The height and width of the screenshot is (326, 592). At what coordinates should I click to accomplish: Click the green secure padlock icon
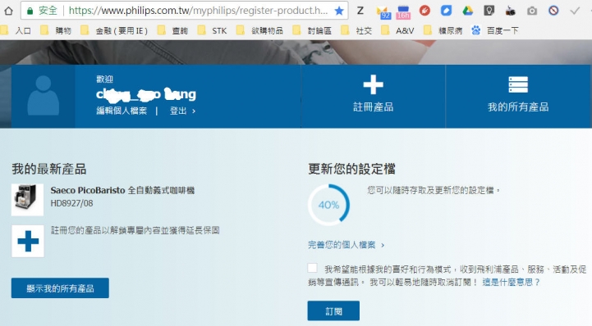[30, 11]
